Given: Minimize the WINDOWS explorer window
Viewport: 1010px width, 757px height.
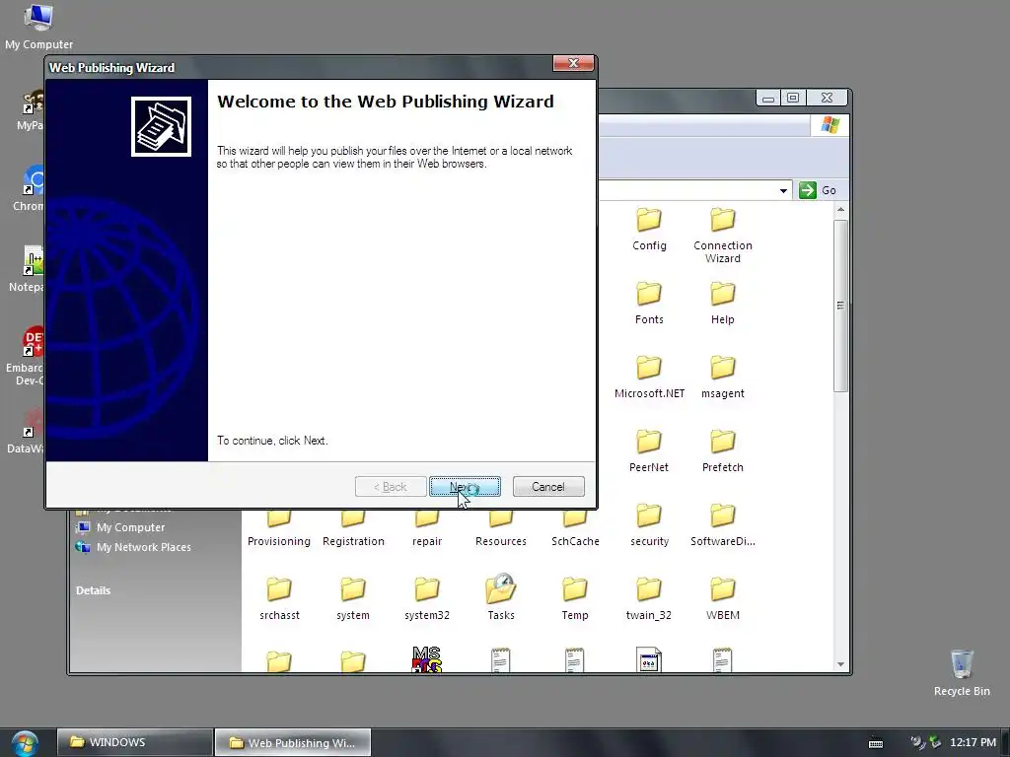Looking at the screenshot, I should point(767,98).
